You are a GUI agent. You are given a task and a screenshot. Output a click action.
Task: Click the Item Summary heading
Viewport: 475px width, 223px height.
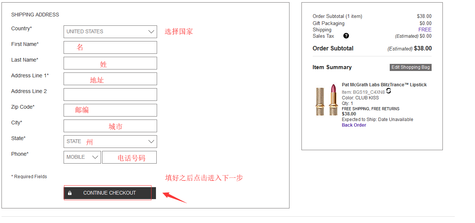pos(332,67)
